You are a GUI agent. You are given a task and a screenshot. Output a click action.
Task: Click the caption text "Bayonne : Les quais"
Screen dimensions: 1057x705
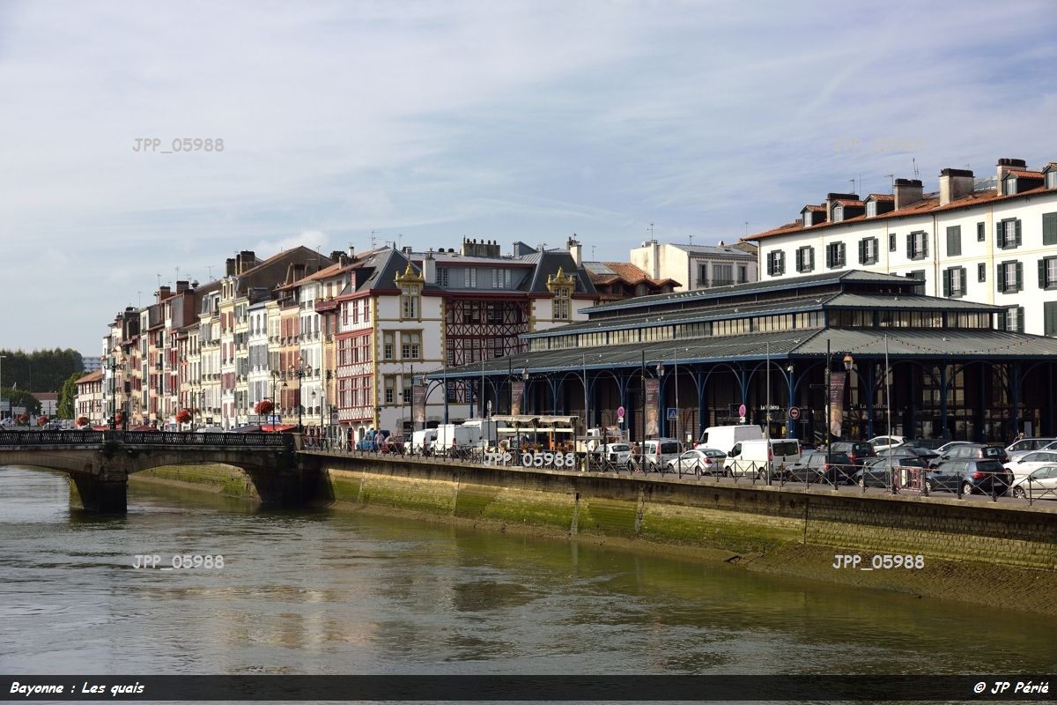click(77, 688)
